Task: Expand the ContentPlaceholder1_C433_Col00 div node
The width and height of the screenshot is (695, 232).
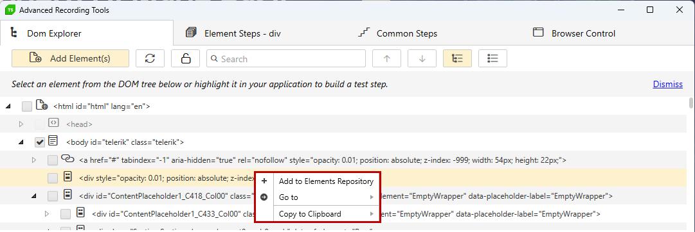Action: [x=47, y=214]
